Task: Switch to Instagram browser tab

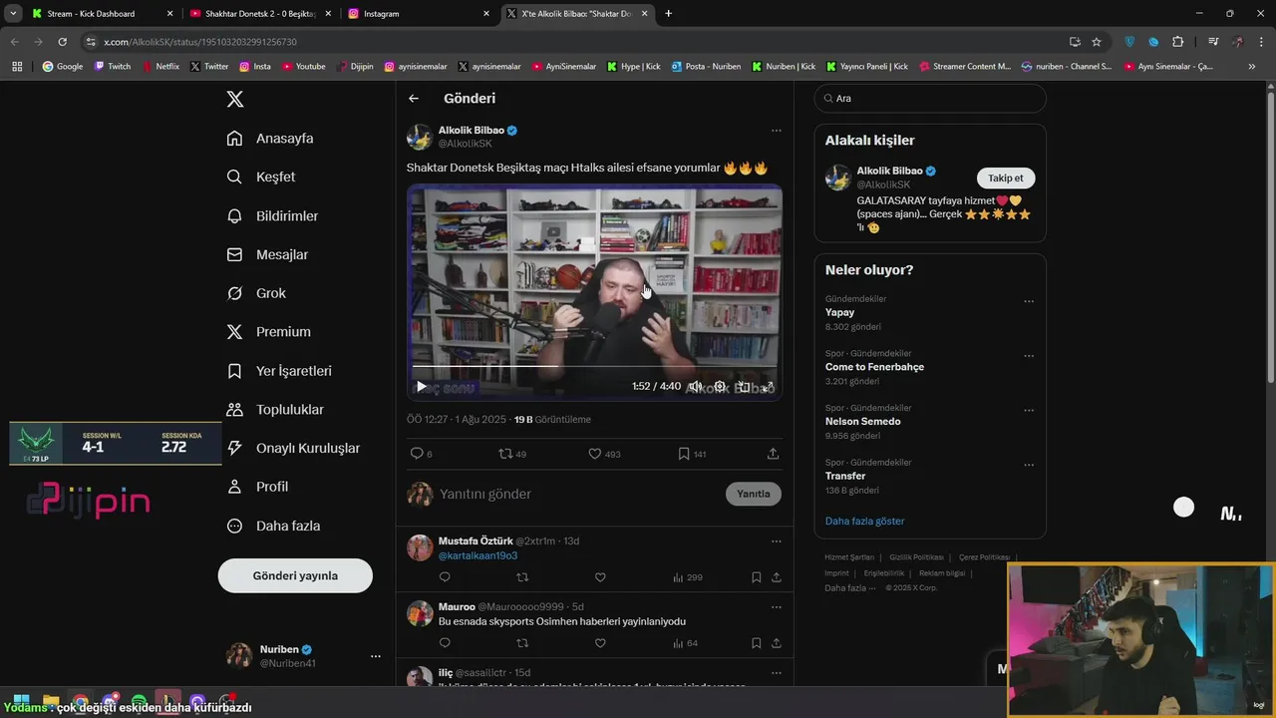Action: click(x=420, y=14)
